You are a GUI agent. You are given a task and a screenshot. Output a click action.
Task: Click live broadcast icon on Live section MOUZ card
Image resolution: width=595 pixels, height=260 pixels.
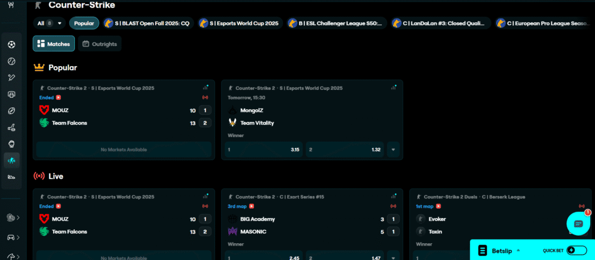205,206
